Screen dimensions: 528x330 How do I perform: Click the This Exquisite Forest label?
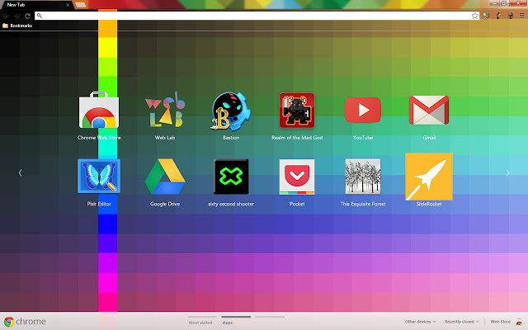click(363, 204)
